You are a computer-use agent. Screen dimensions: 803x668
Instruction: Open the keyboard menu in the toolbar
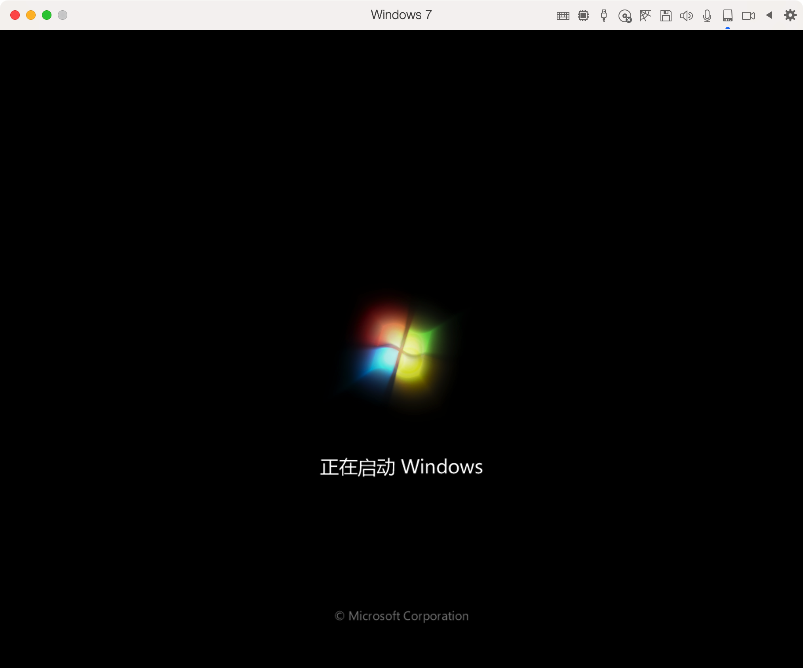coord(563,16)
